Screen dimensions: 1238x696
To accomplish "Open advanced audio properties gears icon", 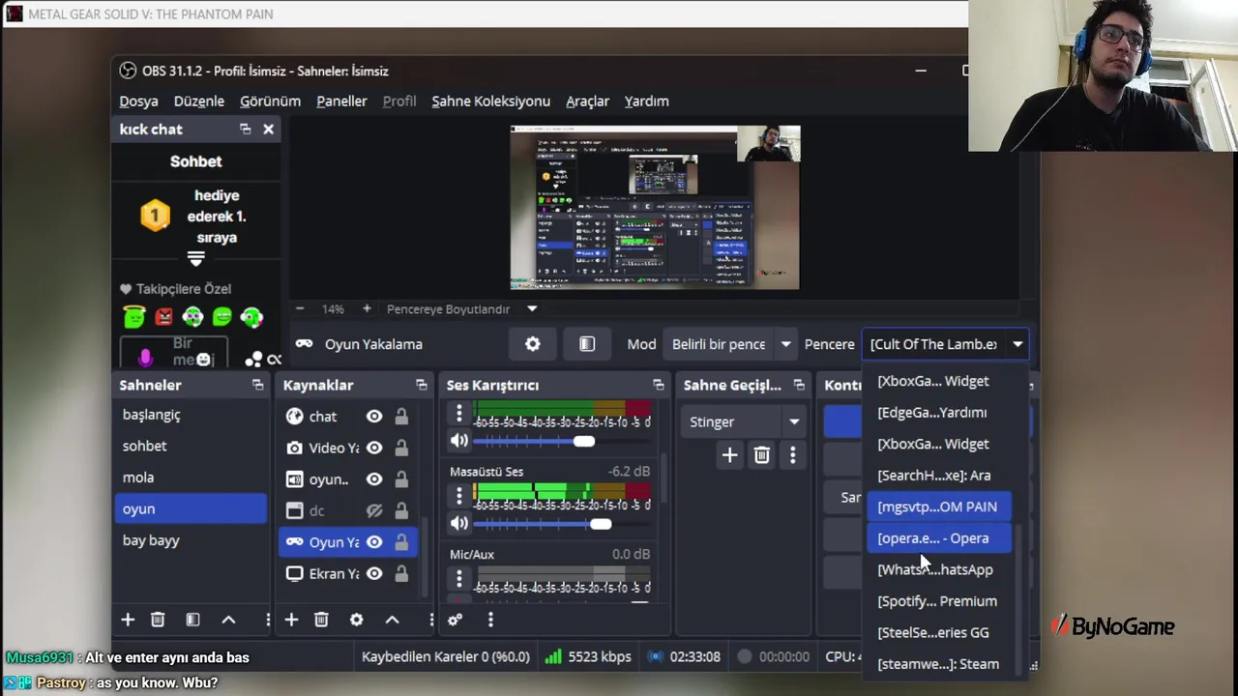I will tap(455, 620).
